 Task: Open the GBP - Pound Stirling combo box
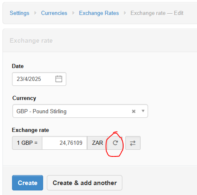pos(80,111)
